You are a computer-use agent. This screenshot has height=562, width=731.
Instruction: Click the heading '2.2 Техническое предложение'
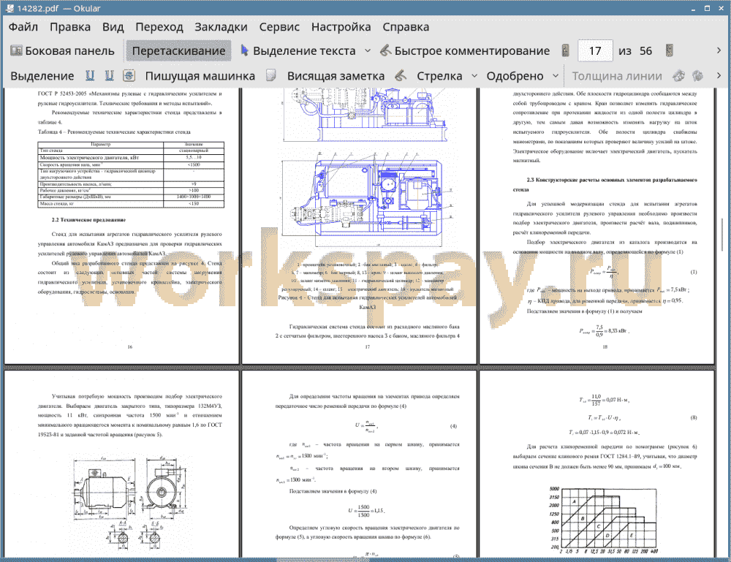click(x=88, y=219)
